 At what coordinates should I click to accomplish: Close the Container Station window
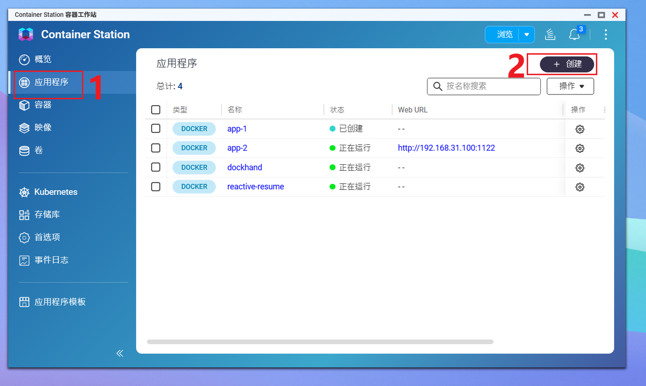pos(615,15)
